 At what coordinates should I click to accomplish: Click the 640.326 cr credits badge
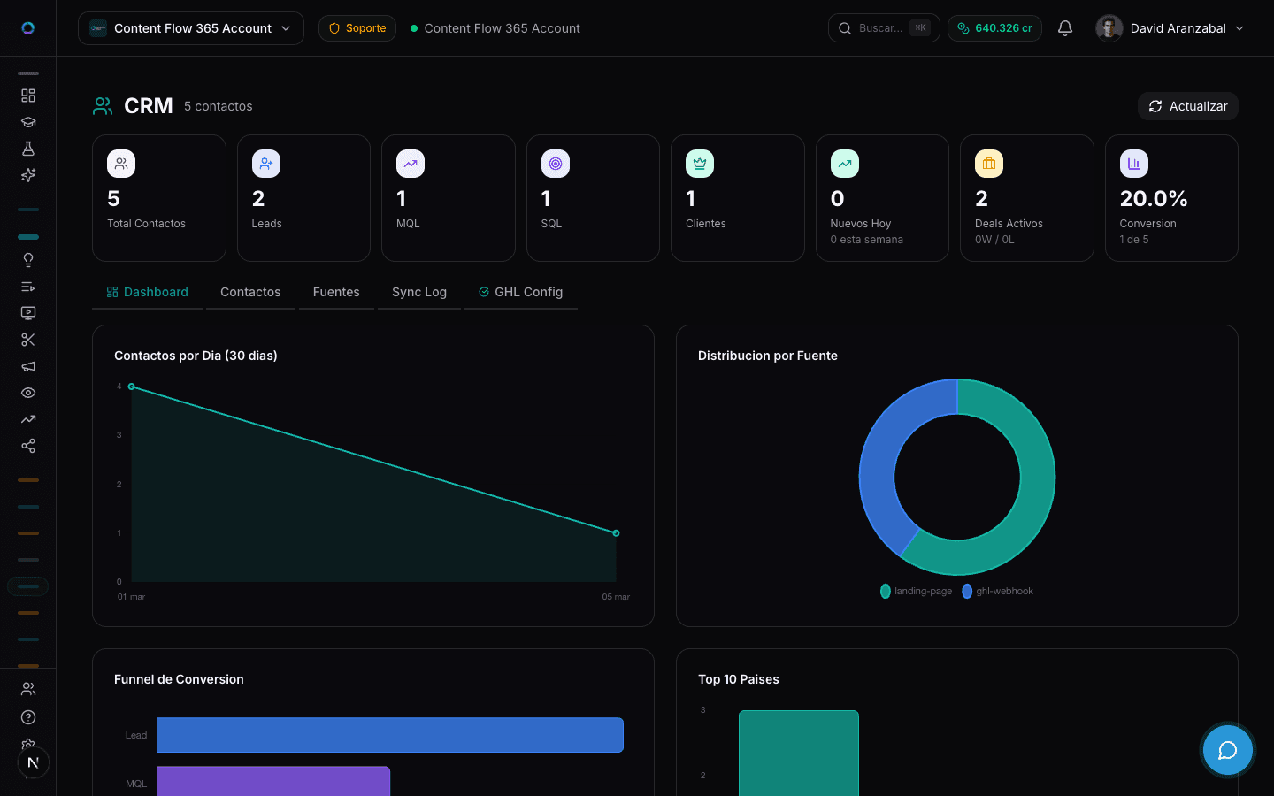tap(994, 28)
